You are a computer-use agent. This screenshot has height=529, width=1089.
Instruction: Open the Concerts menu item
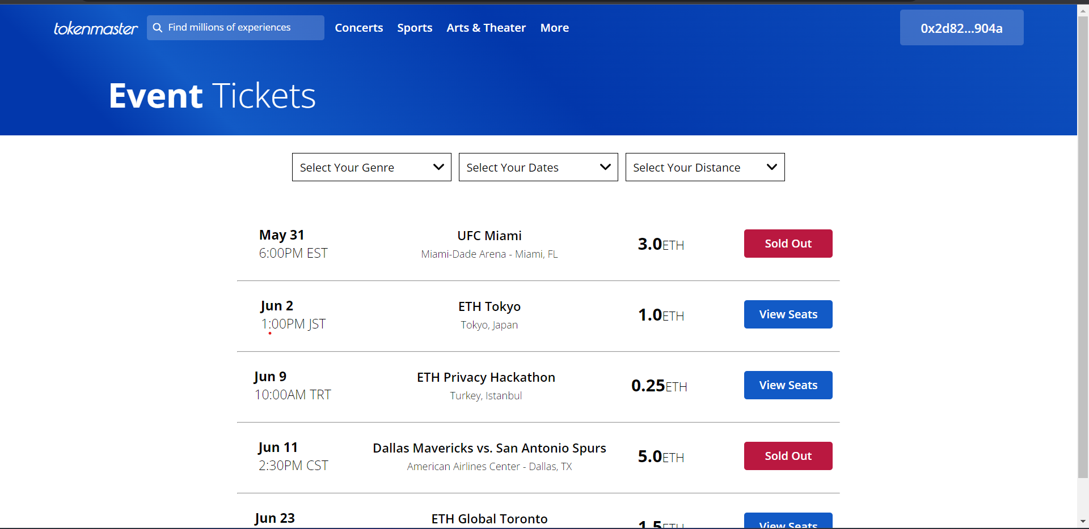[358, 28]
